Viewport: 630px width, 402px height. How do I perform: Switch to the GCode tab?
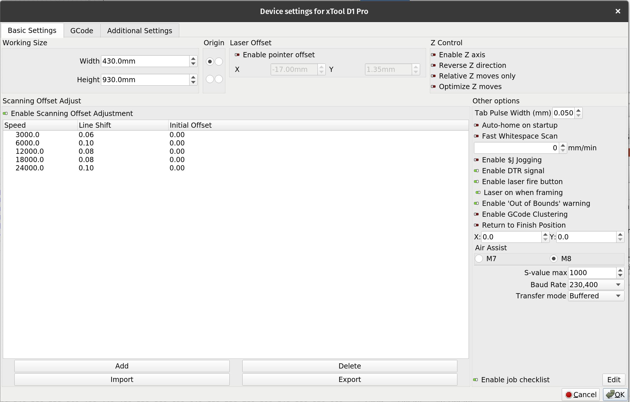82,31
